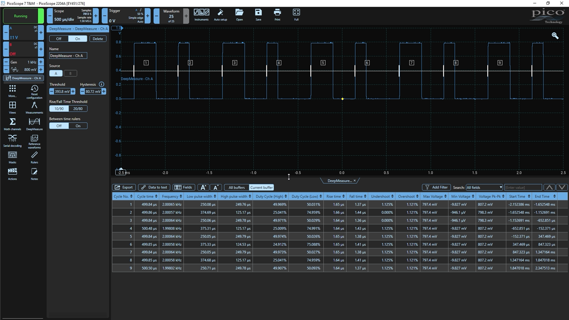Jump to previous search result arrow

(x=549, y=187)
